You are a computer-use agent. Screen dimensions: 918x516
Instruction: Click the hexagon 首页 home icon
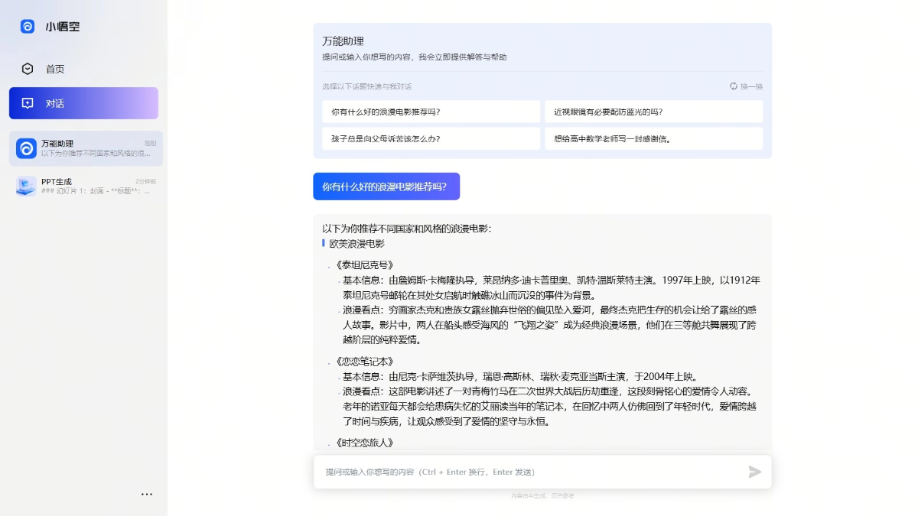pos(28,69)
